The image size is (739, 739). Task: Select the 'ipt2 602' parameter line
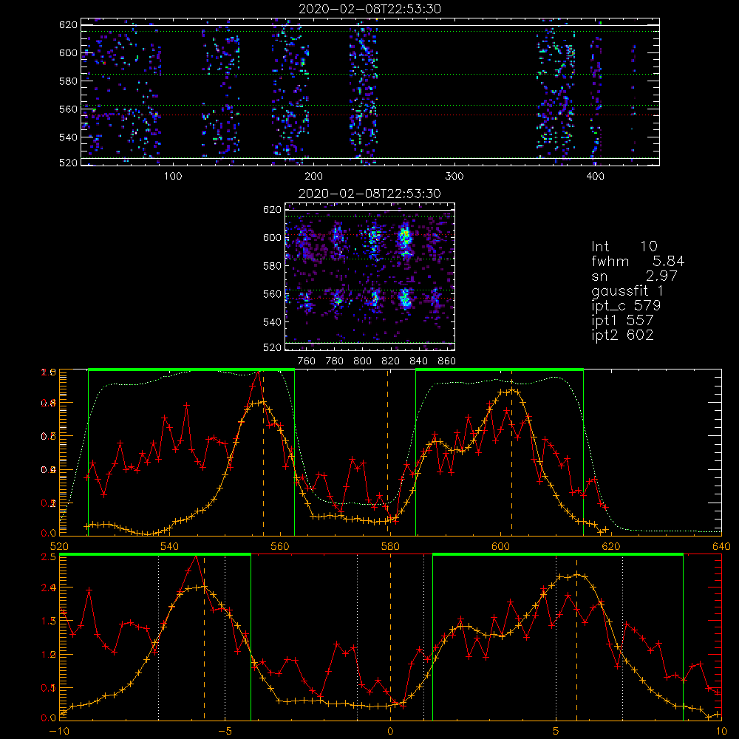pos(622,335)
